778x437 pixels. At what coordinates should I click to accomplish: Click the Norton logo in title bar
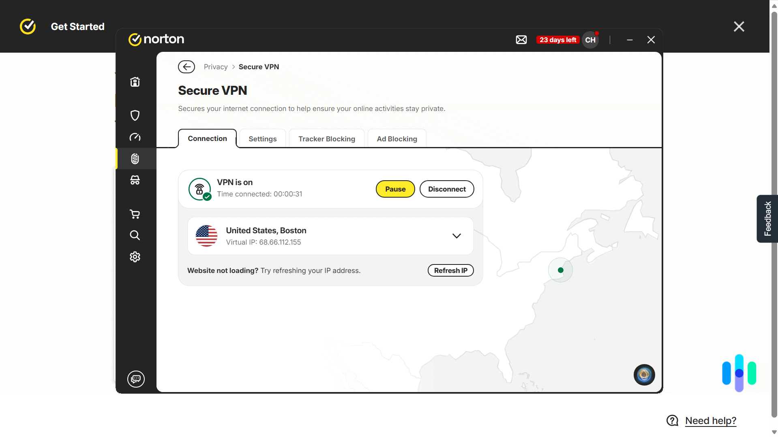click(156, 39)
